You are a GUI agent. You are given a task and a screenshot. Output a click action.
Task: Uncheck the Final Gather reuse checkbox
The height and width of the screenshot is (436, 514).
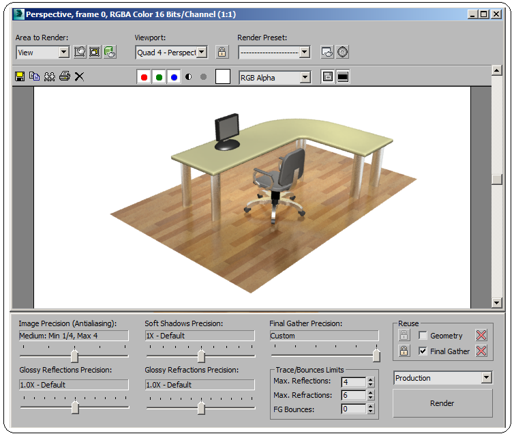423,351
